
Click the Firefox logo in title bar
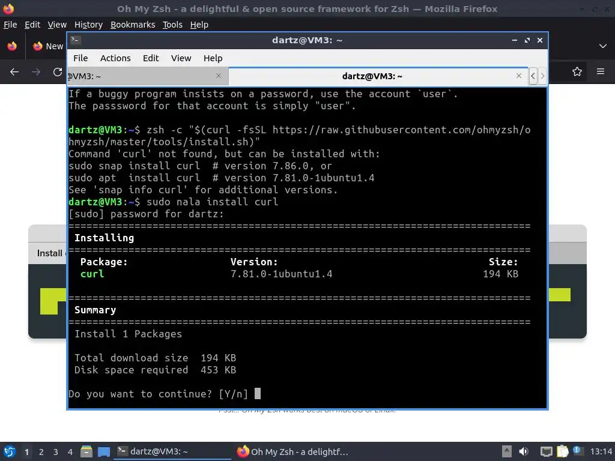8,8
